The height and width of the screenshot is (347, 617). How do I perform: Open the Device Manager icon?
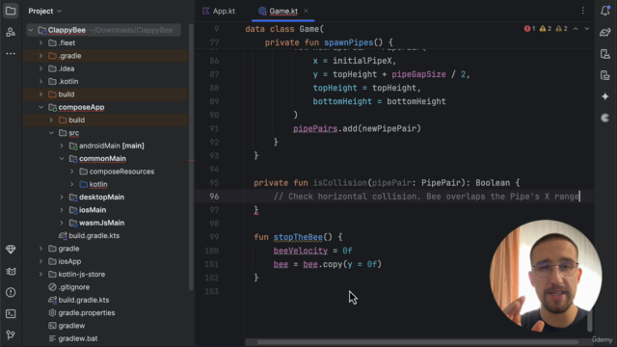pos(605,54)
